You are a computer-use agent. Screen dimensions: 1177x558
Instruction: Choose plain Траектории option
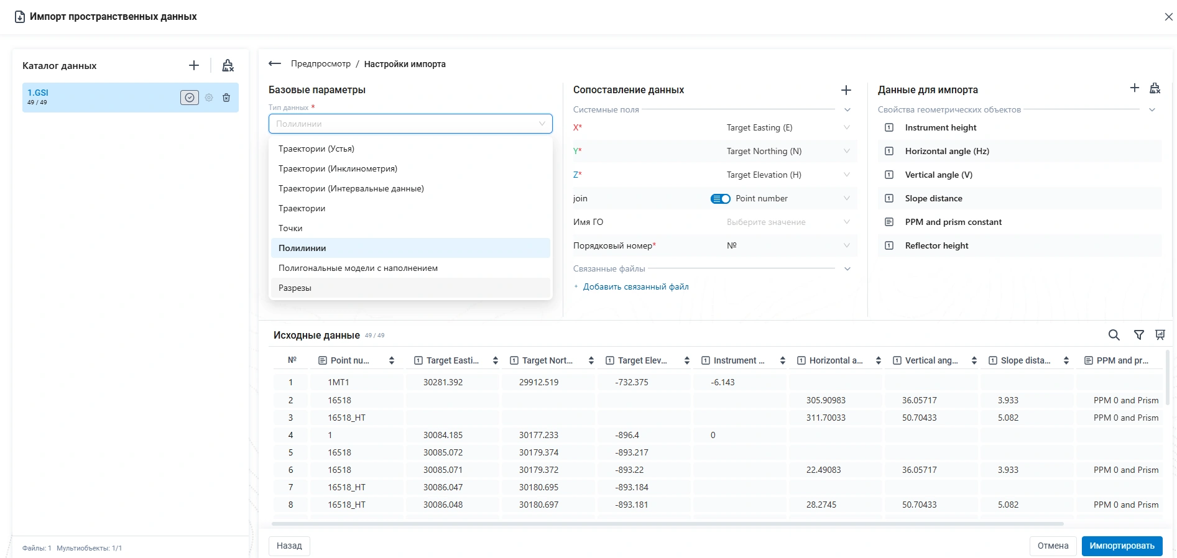[x=410, y=208]
